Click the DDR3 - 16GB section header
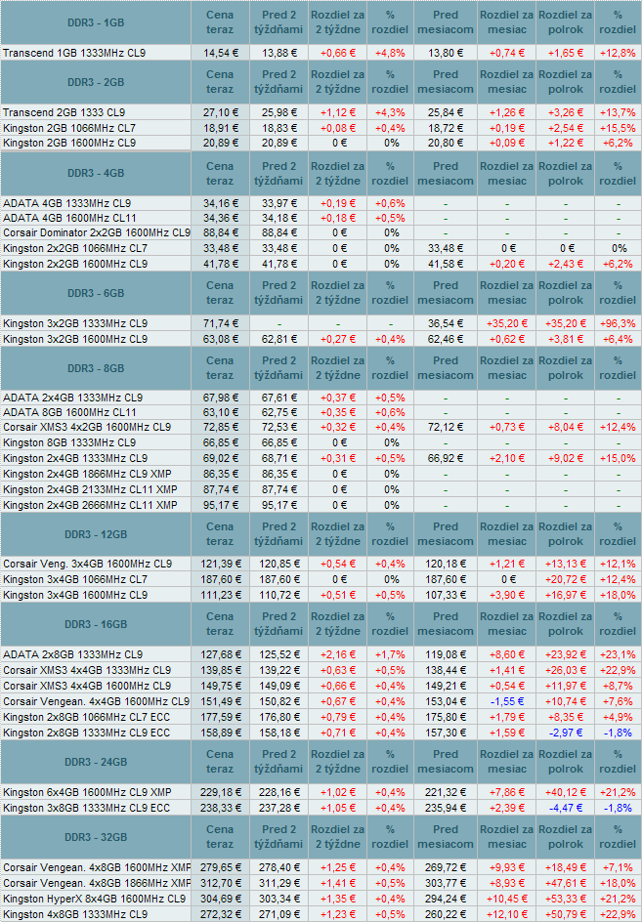This screenshot has width=642, height=922. click(x=96, y=624)
